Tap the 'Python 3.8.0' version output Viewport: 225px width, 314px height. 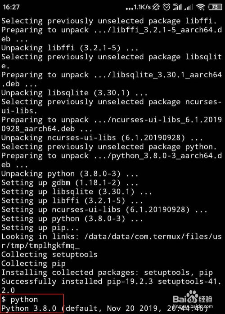coord(29,308)
